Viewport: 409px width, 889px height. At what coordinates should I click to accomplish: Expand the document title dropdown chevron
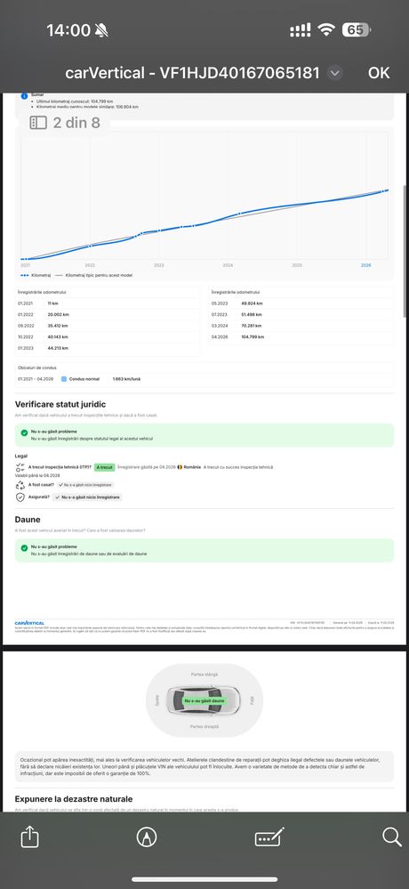coord(335,73)
